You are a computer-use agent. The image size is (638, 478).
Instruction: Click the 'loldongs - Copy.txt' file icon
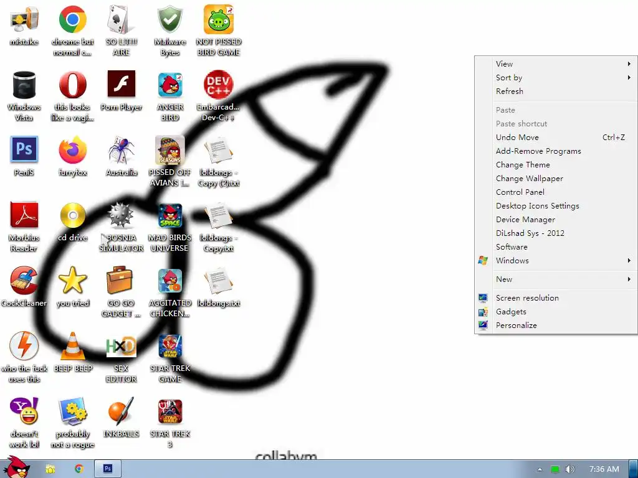pyautogui.click(x=219, y=227)
